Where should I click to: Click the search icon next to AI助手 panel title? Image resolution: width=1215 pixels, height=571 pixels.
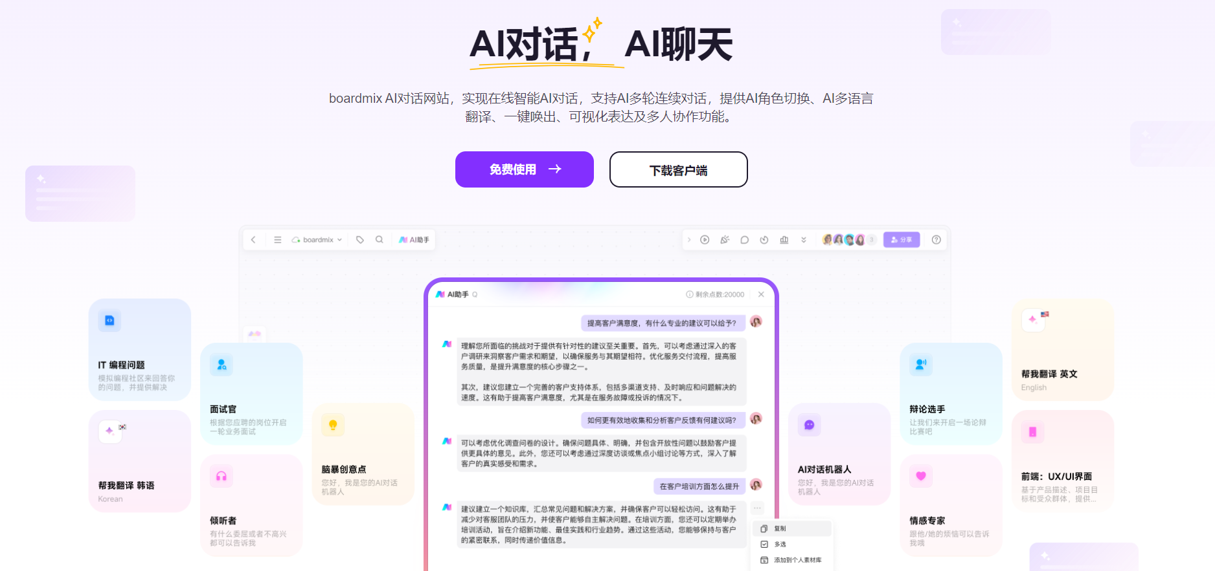tap(475, 294)
